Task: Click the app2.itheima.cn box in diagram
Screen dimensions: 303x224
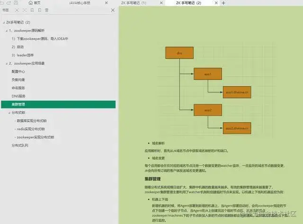Action: click(x=237, y=128)
